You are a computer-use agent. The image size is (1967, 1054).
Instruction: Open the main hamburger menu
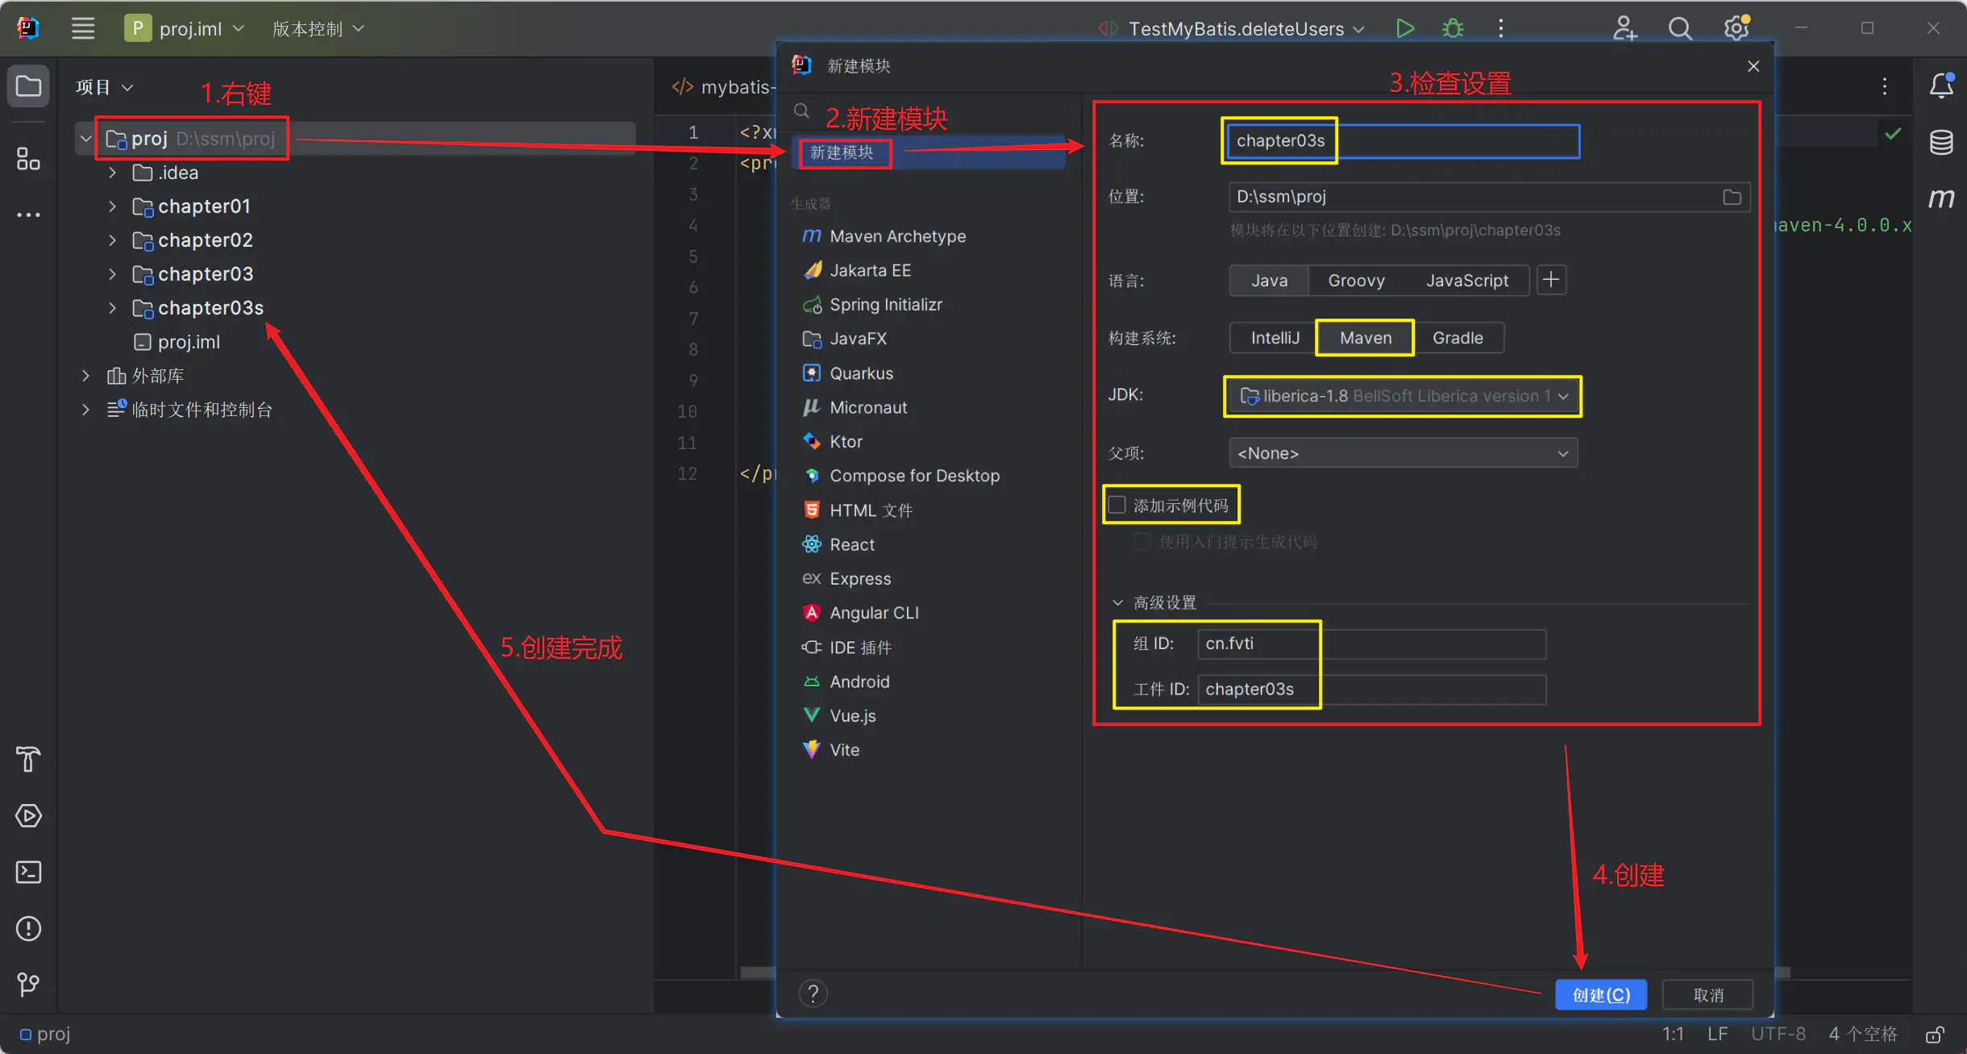[x=83, y=28]
